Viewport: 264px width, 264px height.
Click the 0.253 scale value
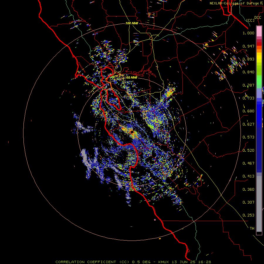[x=248, y=215]
